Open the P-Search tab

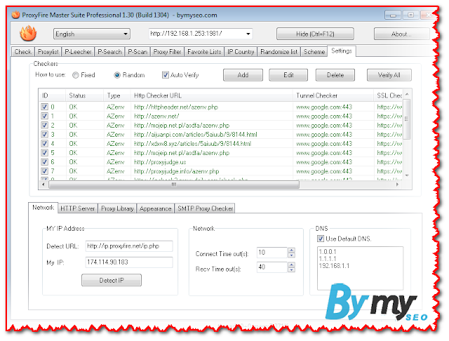pos(109,52)
